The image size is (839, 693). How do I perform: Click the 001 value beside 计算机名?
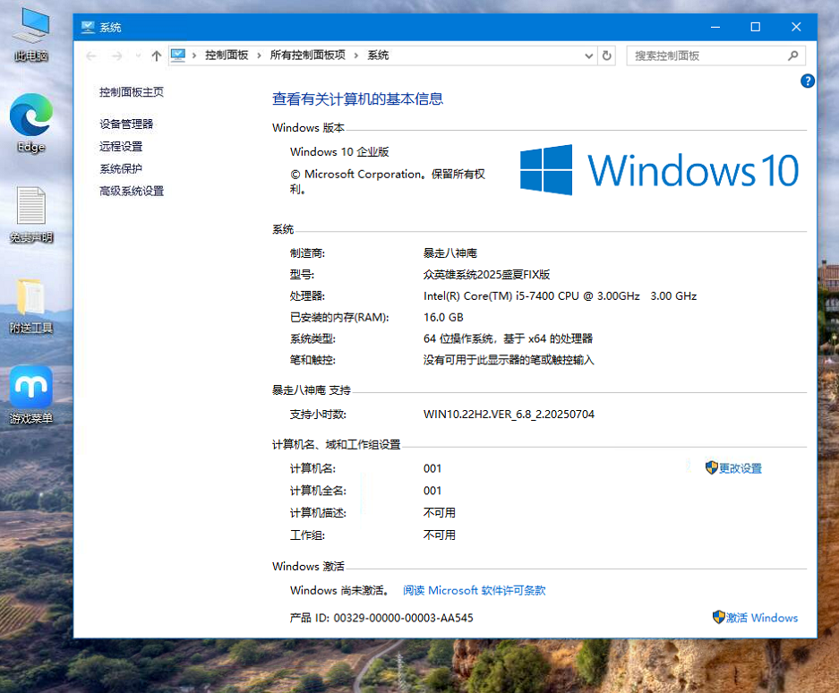point(432,469)
